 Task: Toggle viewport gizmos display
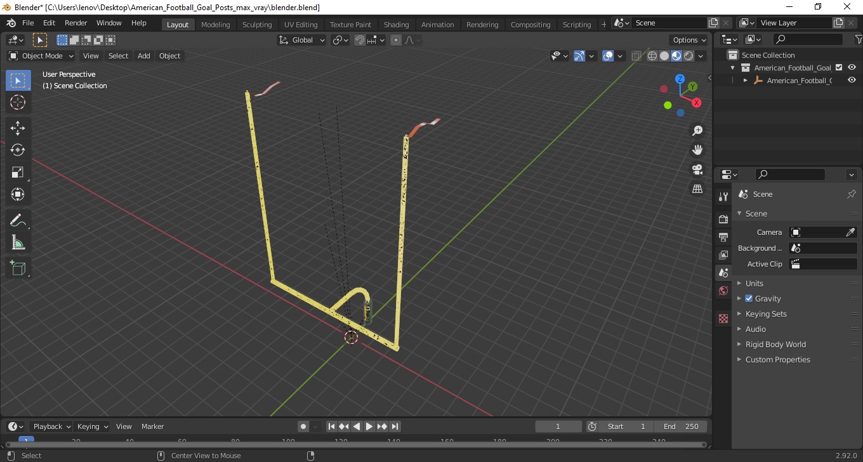pos(579,56)
